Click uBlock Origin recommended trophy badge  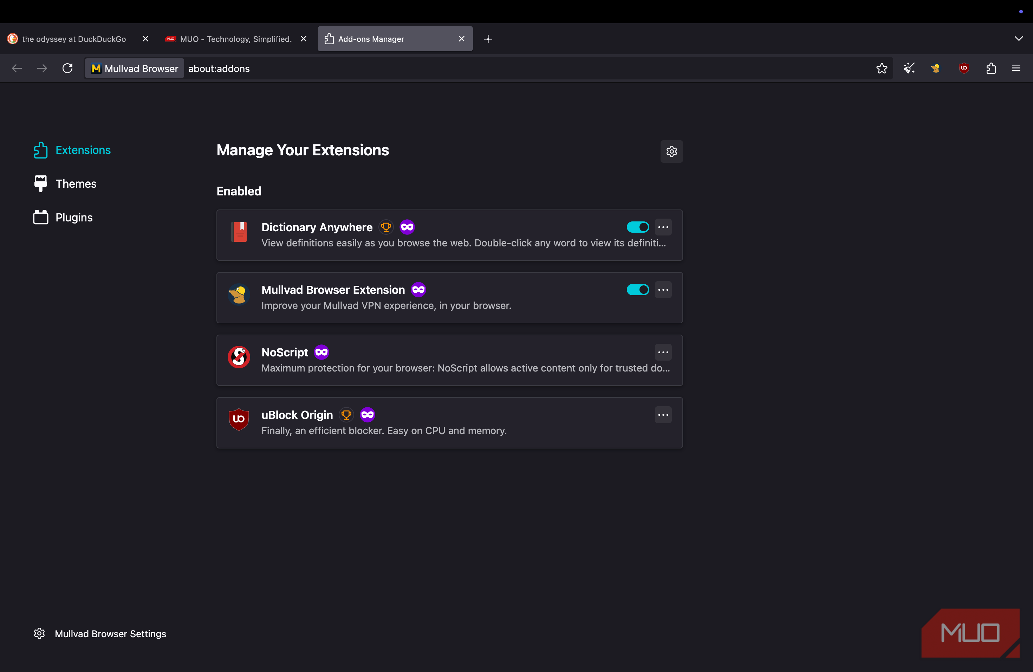(x=346, y=415)
